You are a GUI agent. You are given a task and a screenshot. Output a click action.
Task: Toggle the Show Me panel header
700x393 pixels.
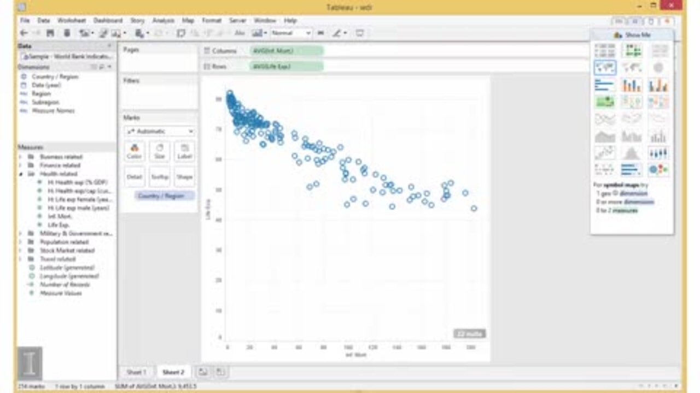(632, 35)
